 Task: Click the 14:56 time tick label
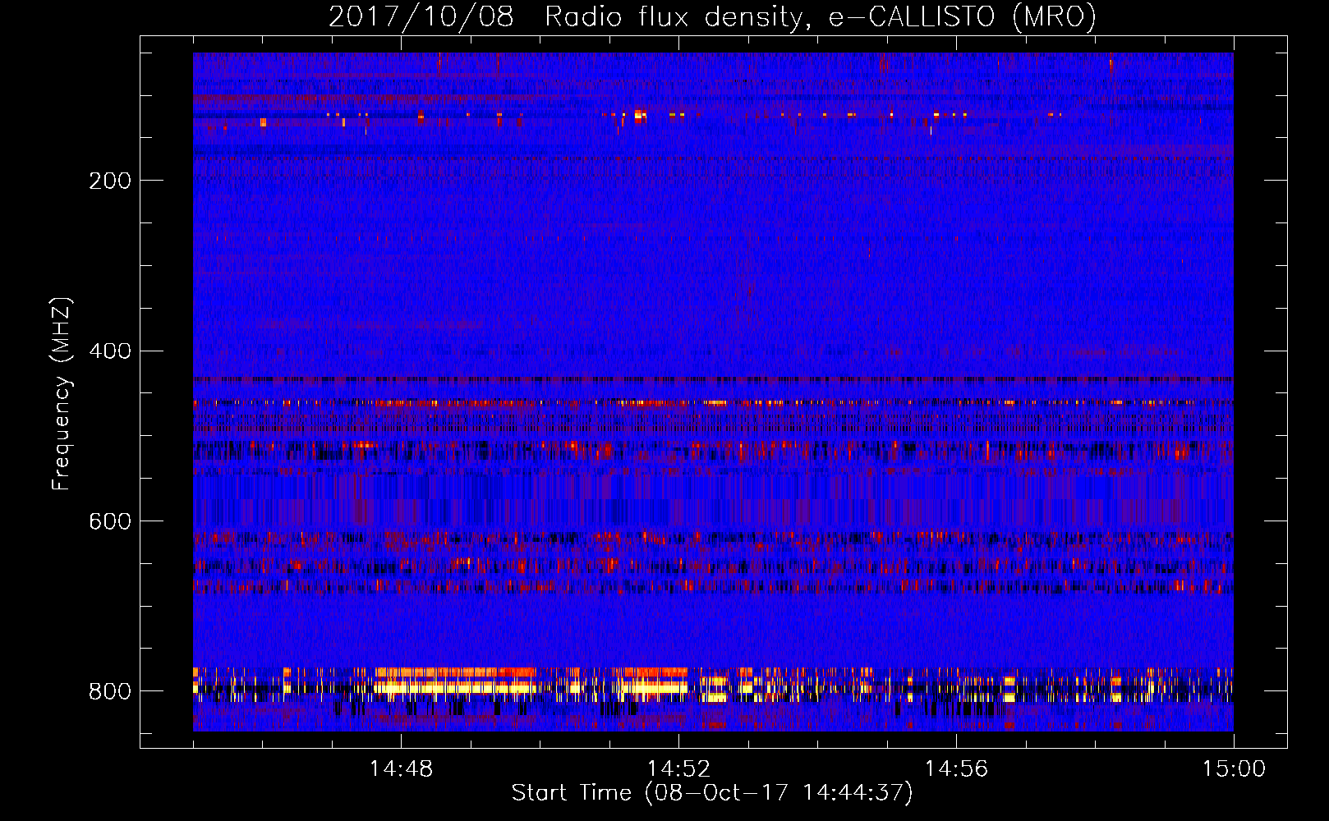point(956,769)
